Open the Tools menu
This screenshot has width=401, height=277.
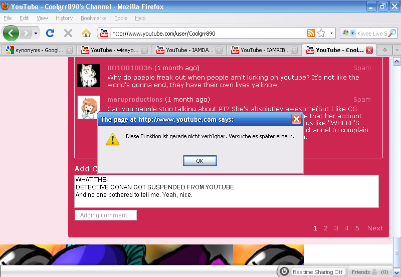(x=121, y=18)
